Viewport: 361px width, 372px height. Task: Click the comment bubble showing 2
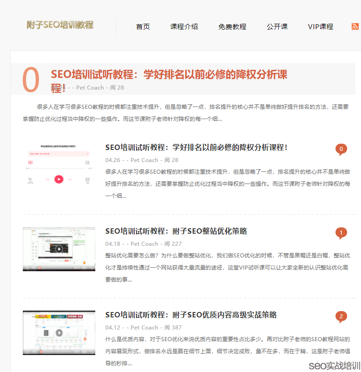[341, 316]
